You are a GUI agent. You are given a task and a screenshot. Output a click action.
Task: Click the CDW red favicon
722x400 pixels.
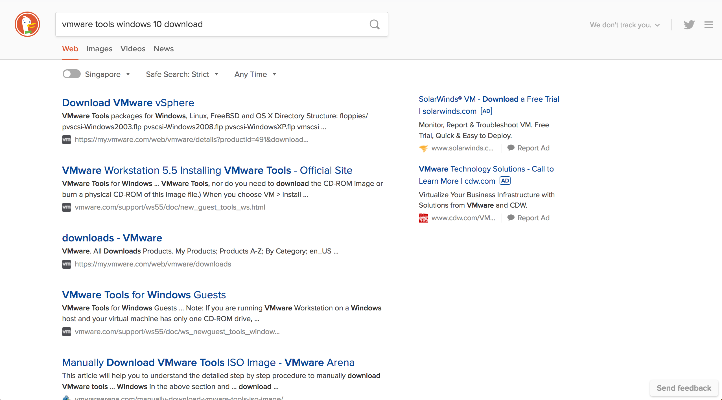tap(423, 218)
